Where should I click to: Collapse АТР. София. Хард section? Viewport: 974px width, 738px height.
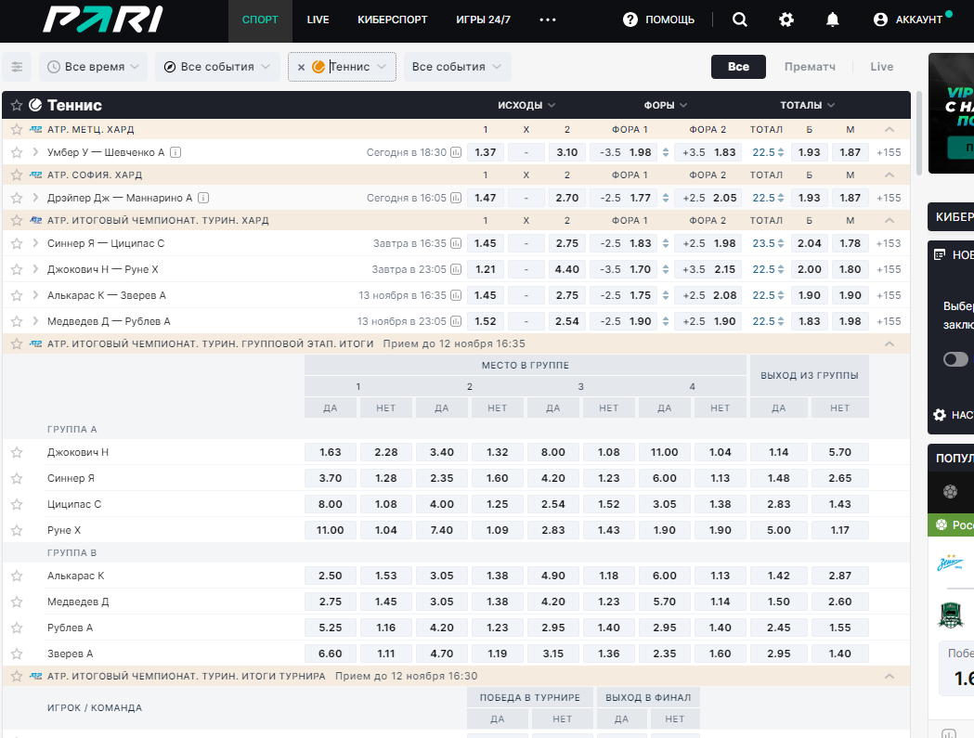coord(889,175)
